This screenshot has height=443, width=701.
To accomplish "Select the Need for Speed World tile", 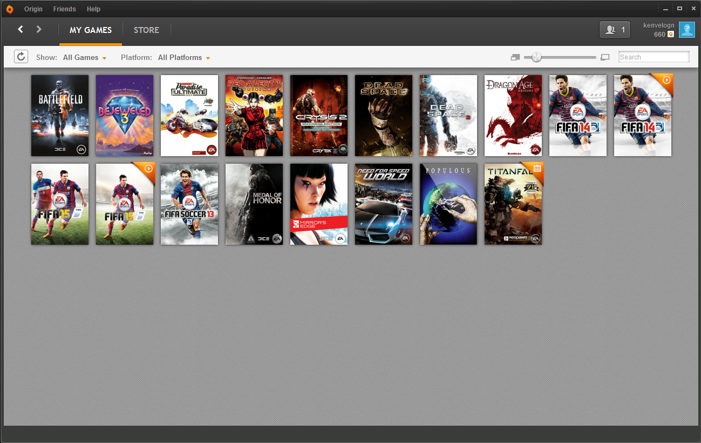I will [384, 204].
